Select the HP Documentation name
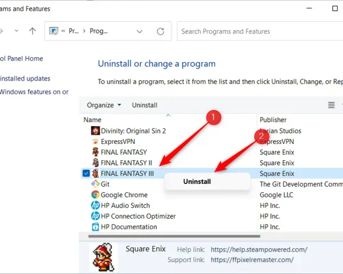This screenshot has width=343, height=274. 129,227
